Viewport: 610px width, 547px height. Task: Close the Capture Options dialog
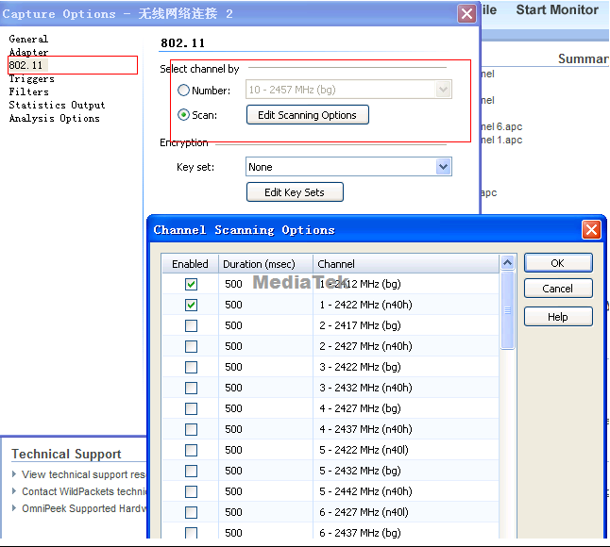pos(466,14)
